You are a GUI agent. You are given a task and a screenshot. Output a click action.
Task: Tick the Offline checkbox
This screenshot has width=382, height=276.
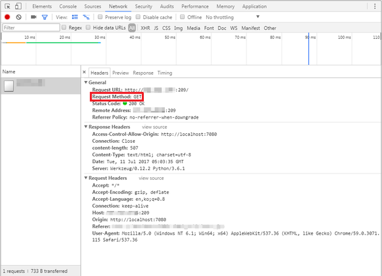[x=182, y=17]
